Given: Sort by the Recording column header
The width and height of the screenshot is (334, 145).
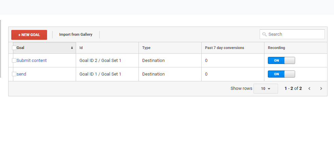Looking at the screenshot, I should [276, 48].
